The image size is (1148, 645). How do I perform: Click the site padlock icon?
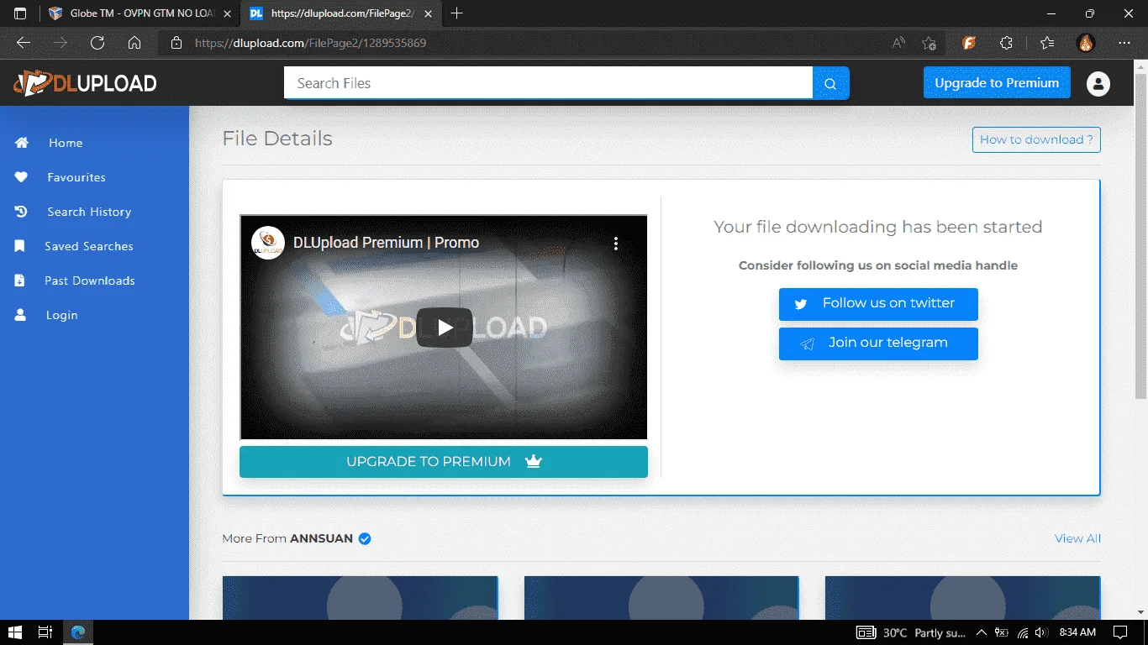point(176,43)
